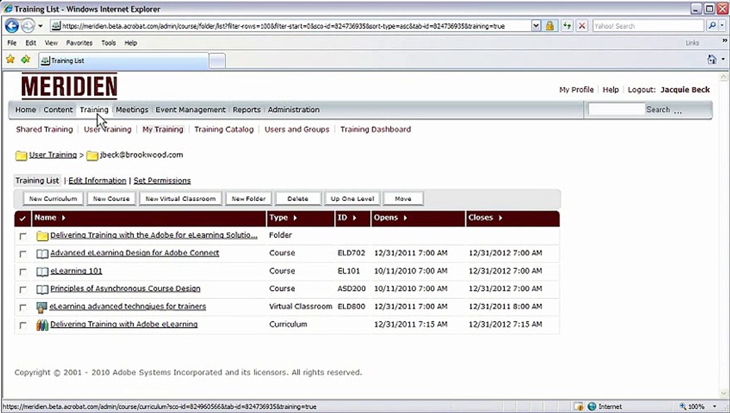730x413 pixels.
Task: Sort table by the Name column arrow
Action: click(63, 218)
